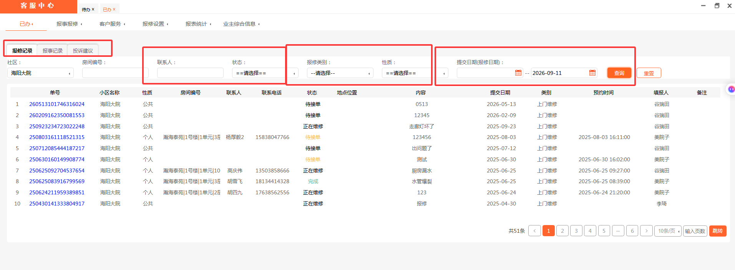Select page 3 in pagination
Viewport: 735px width, 270px height.
(576, 231)
